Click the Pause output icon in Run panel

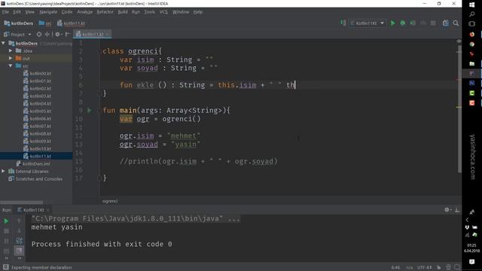[6, 241]
